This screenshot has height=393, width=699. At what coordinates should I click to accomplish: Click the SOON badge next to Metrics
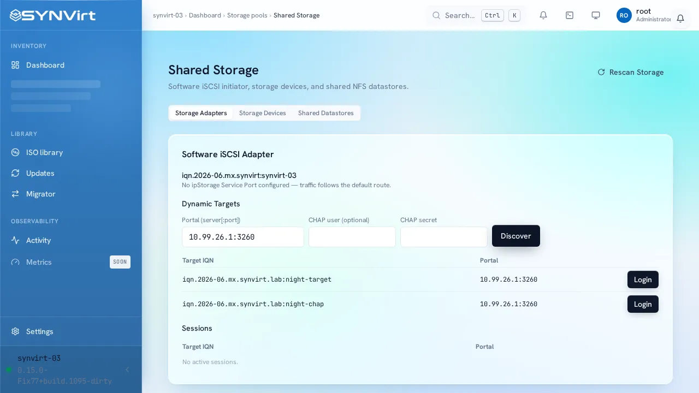[x=120, y=262]
